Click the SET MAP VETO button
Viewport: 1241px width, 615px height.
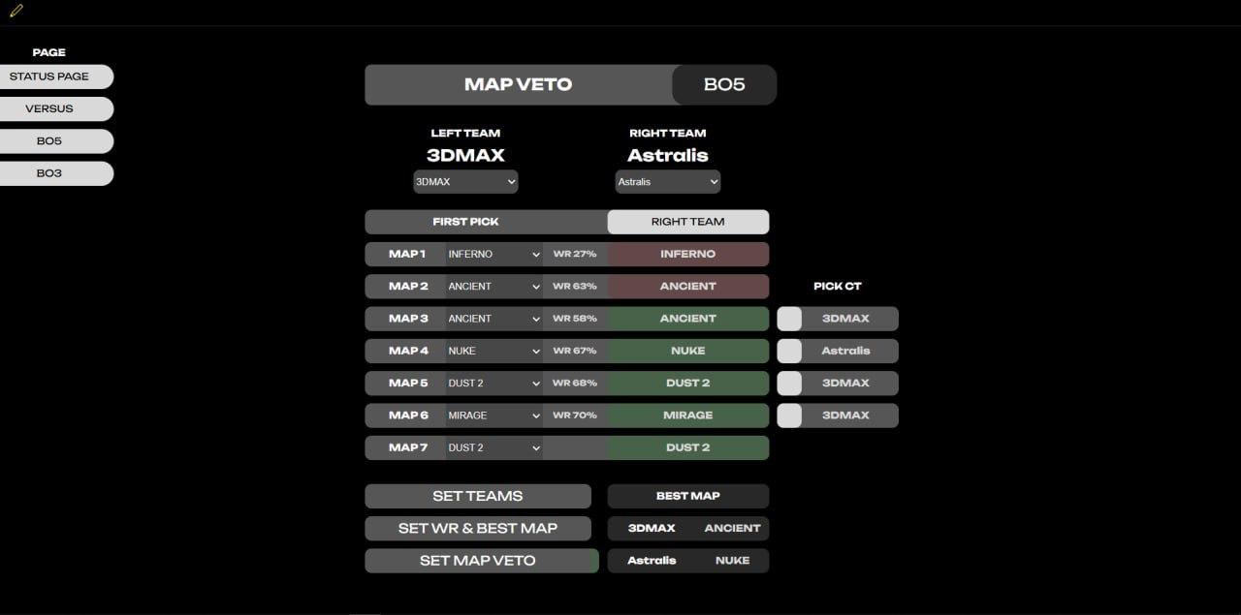pos(478,561)
